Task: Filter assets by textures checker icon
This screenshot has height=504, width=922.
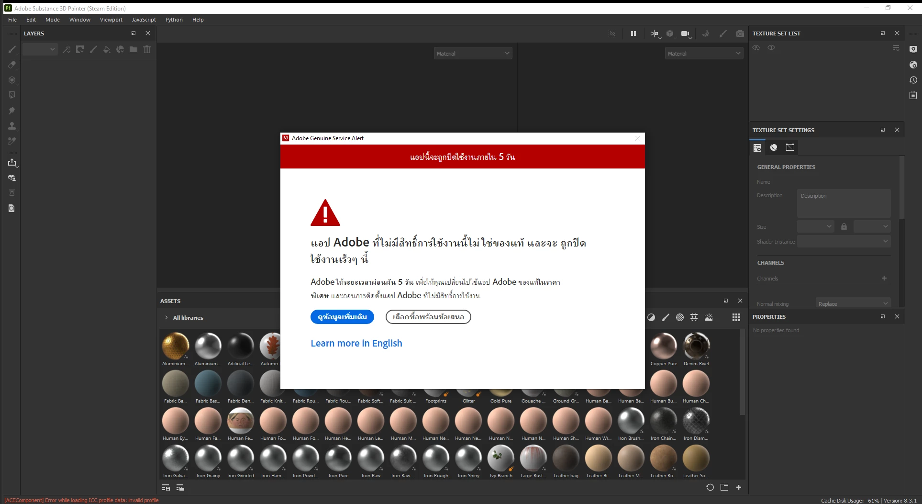Action: point(680,317)
